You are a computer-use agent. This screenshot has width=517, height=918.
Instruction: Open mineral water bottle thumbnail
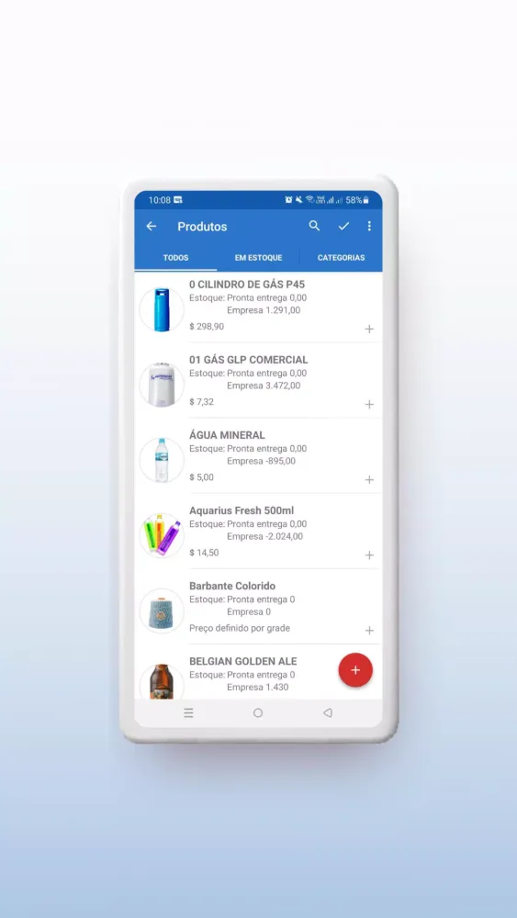point(162,461)
